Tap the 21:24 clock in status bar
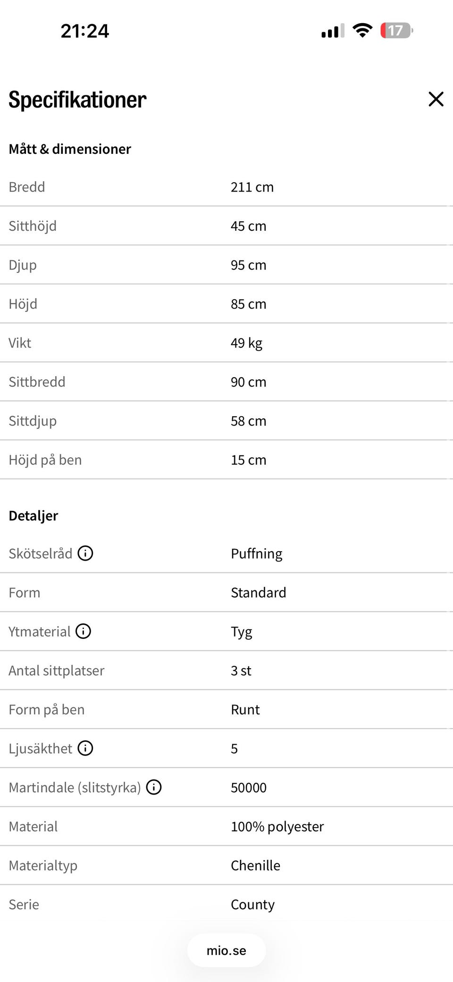Image resolution: width=453 pixels, height=982 pixels. (x=85, y=31)
